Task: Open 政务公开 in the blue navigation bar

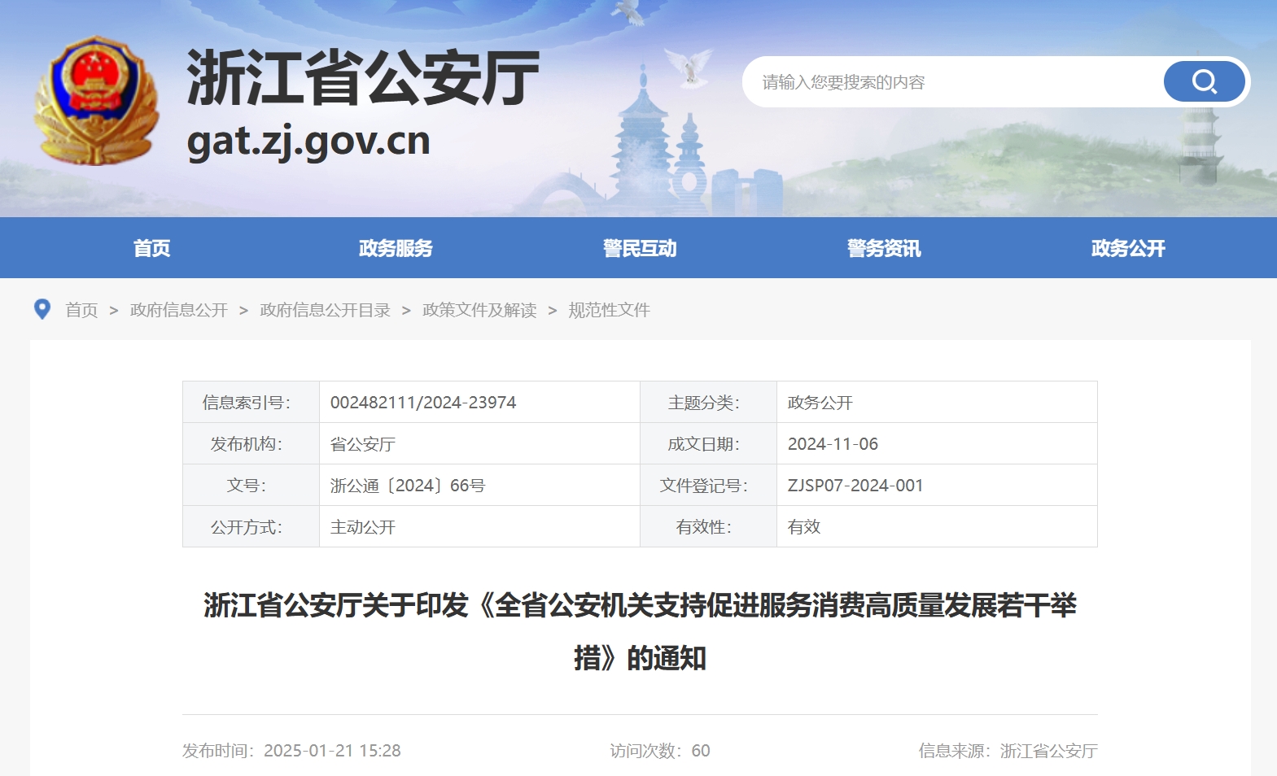Action: click(x=1128, y=248)
